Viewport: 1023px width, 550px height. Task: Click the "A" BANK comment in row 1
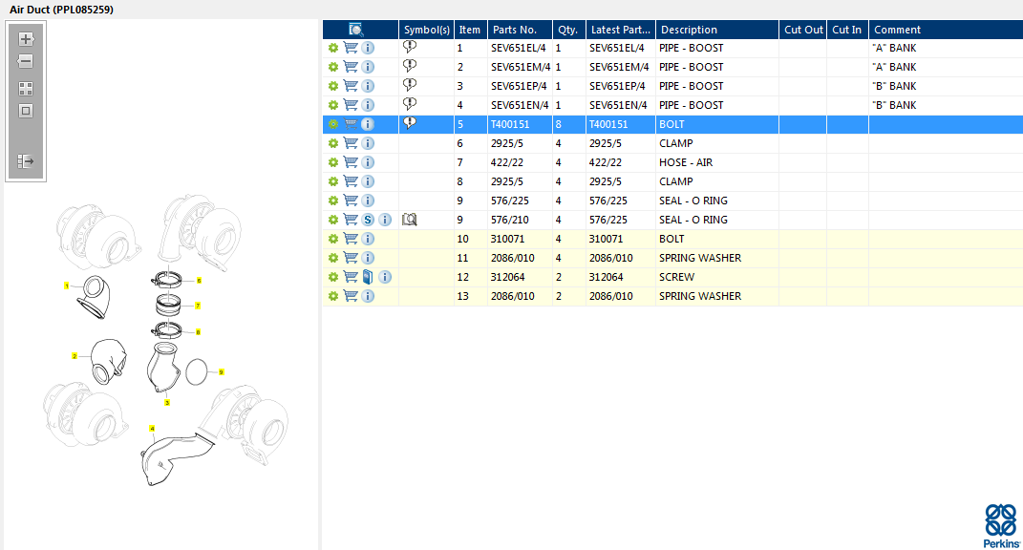pyautogui.click(x=894, y=48)
